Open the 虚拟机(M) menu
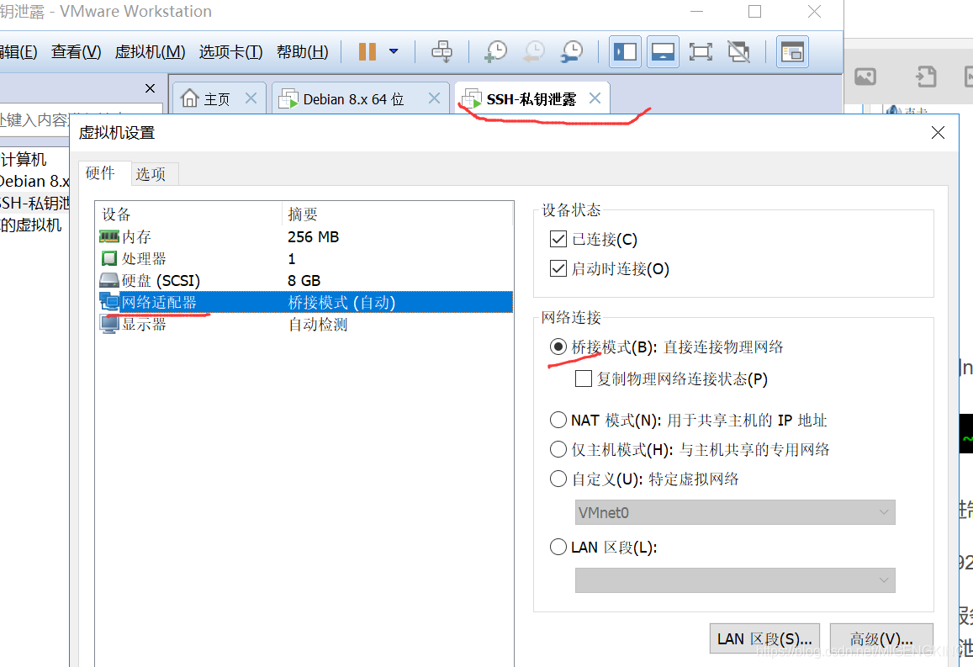The width and height of the screenshot is (973, 667). point(151,52)
